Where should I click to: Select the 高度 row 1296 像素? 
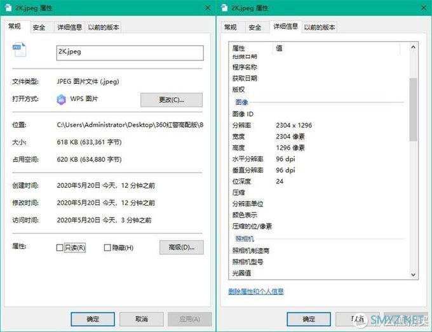pyautogui.click(x=319, y=148)
